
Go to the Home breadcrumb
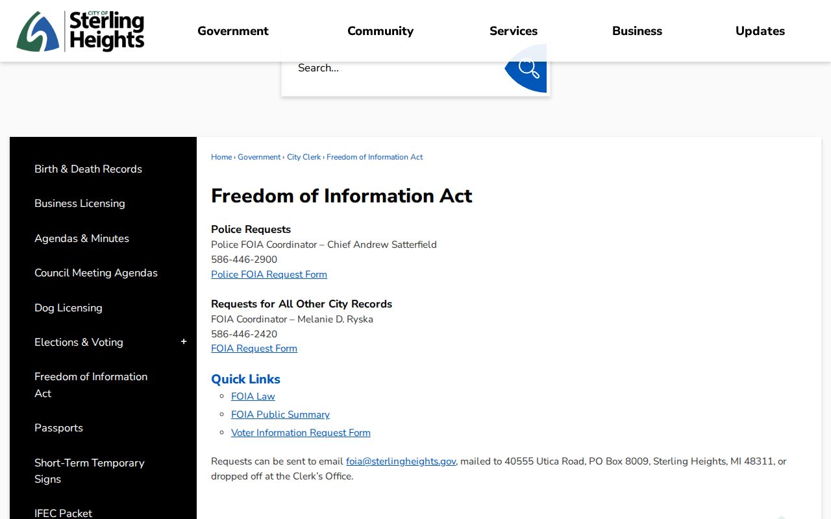(221, 157)
